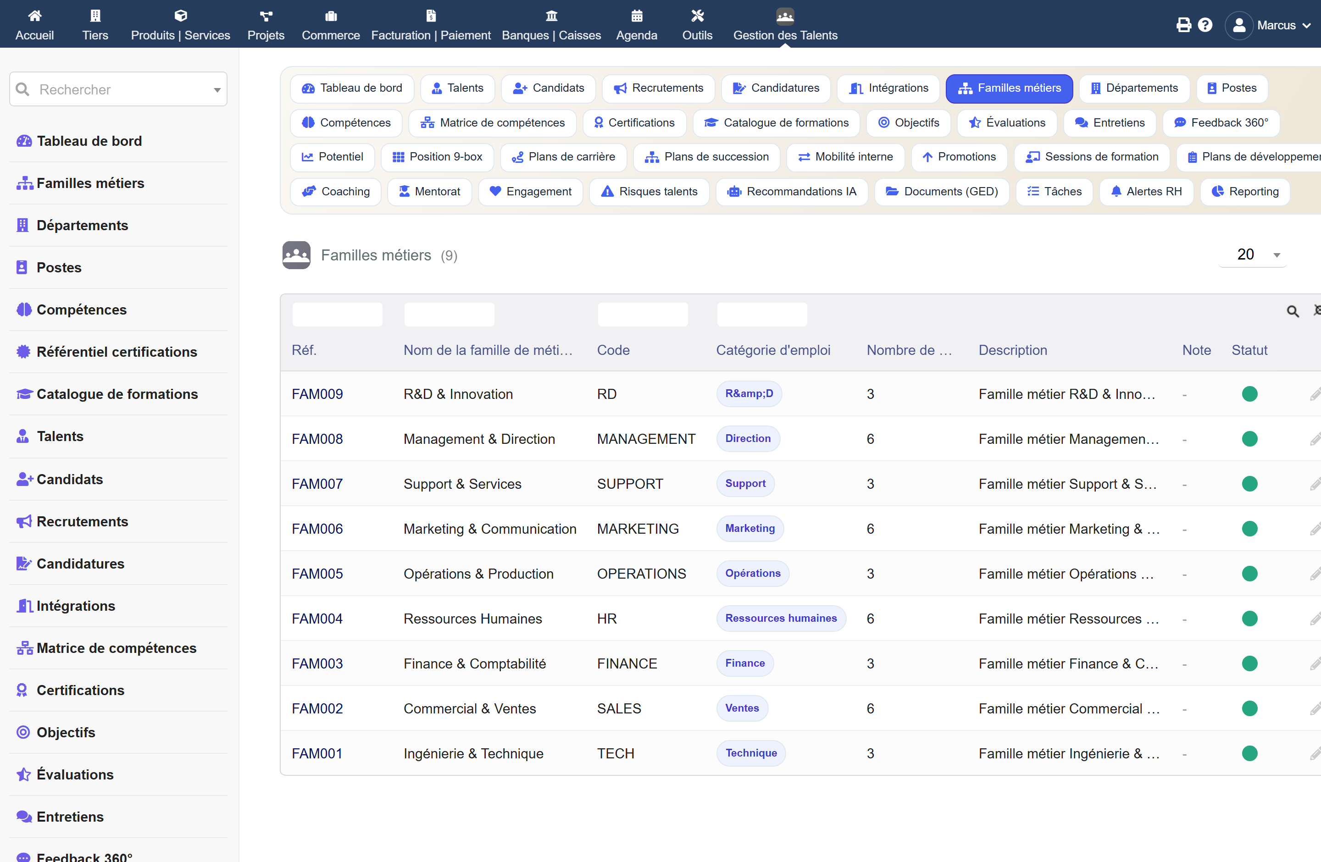
Task: Open the FAM009 reference link
Action: [317, 394]
